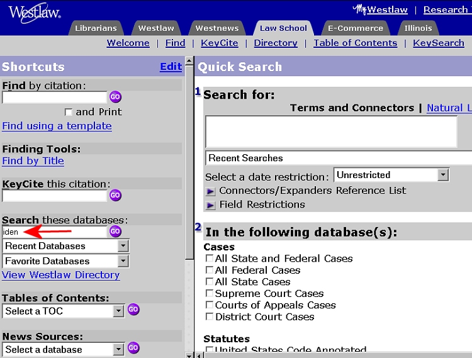Switch to the Law School tab
Screen dimensions: 472x358
tap(283, 28)
